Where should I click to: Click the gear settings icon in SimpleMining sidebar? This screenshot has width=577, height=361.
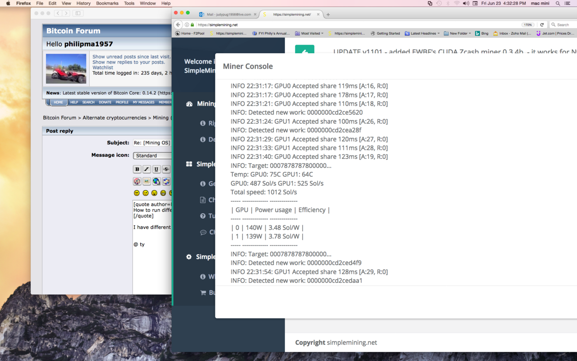[x=189, y=257]
